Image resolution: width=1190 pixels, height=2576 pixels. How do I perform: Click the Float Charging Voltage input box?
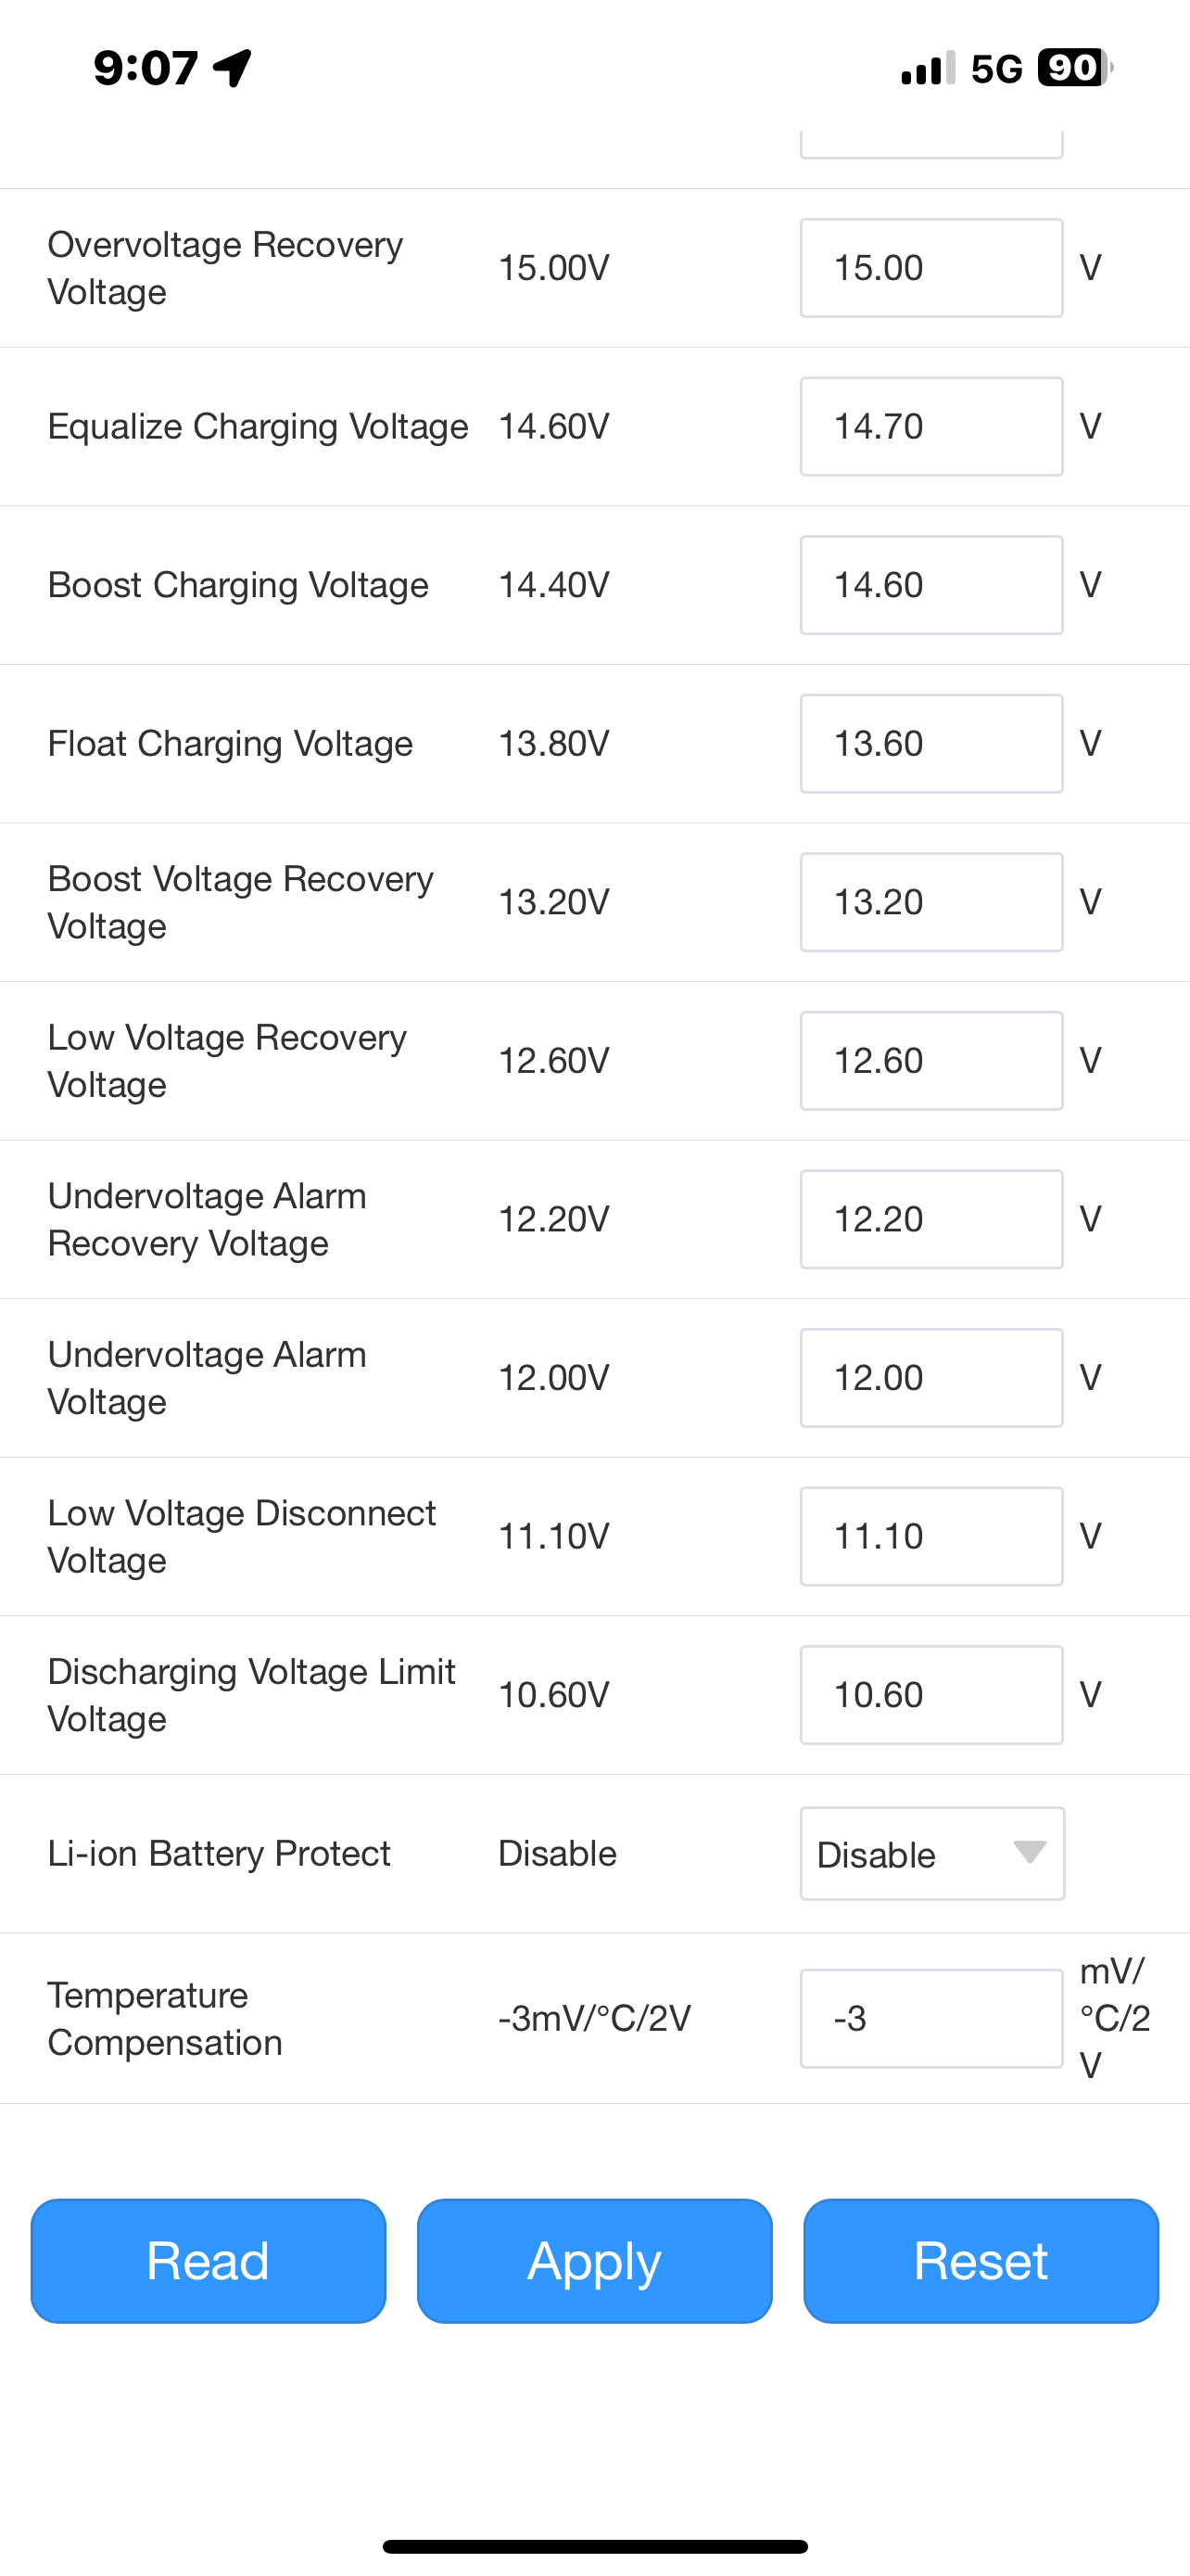pyautogui.click(x=931, y=744)
